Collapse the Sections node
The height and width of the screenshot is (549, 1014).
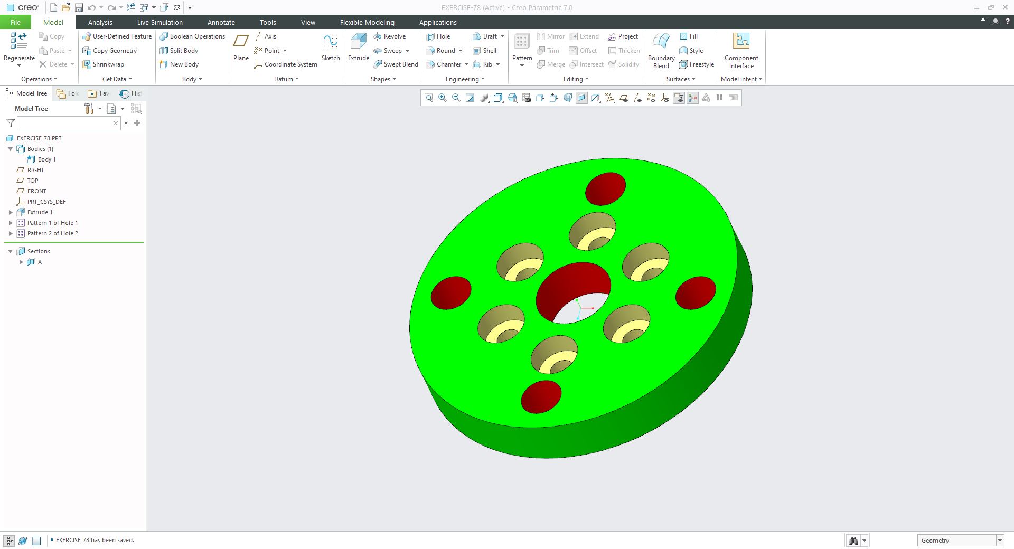[11, 251]
